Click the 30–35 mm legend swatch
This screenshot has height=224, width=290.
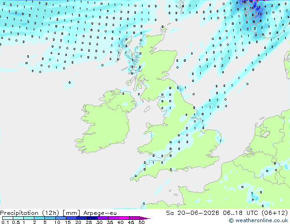pyautogui.click(x=102, y=218)
